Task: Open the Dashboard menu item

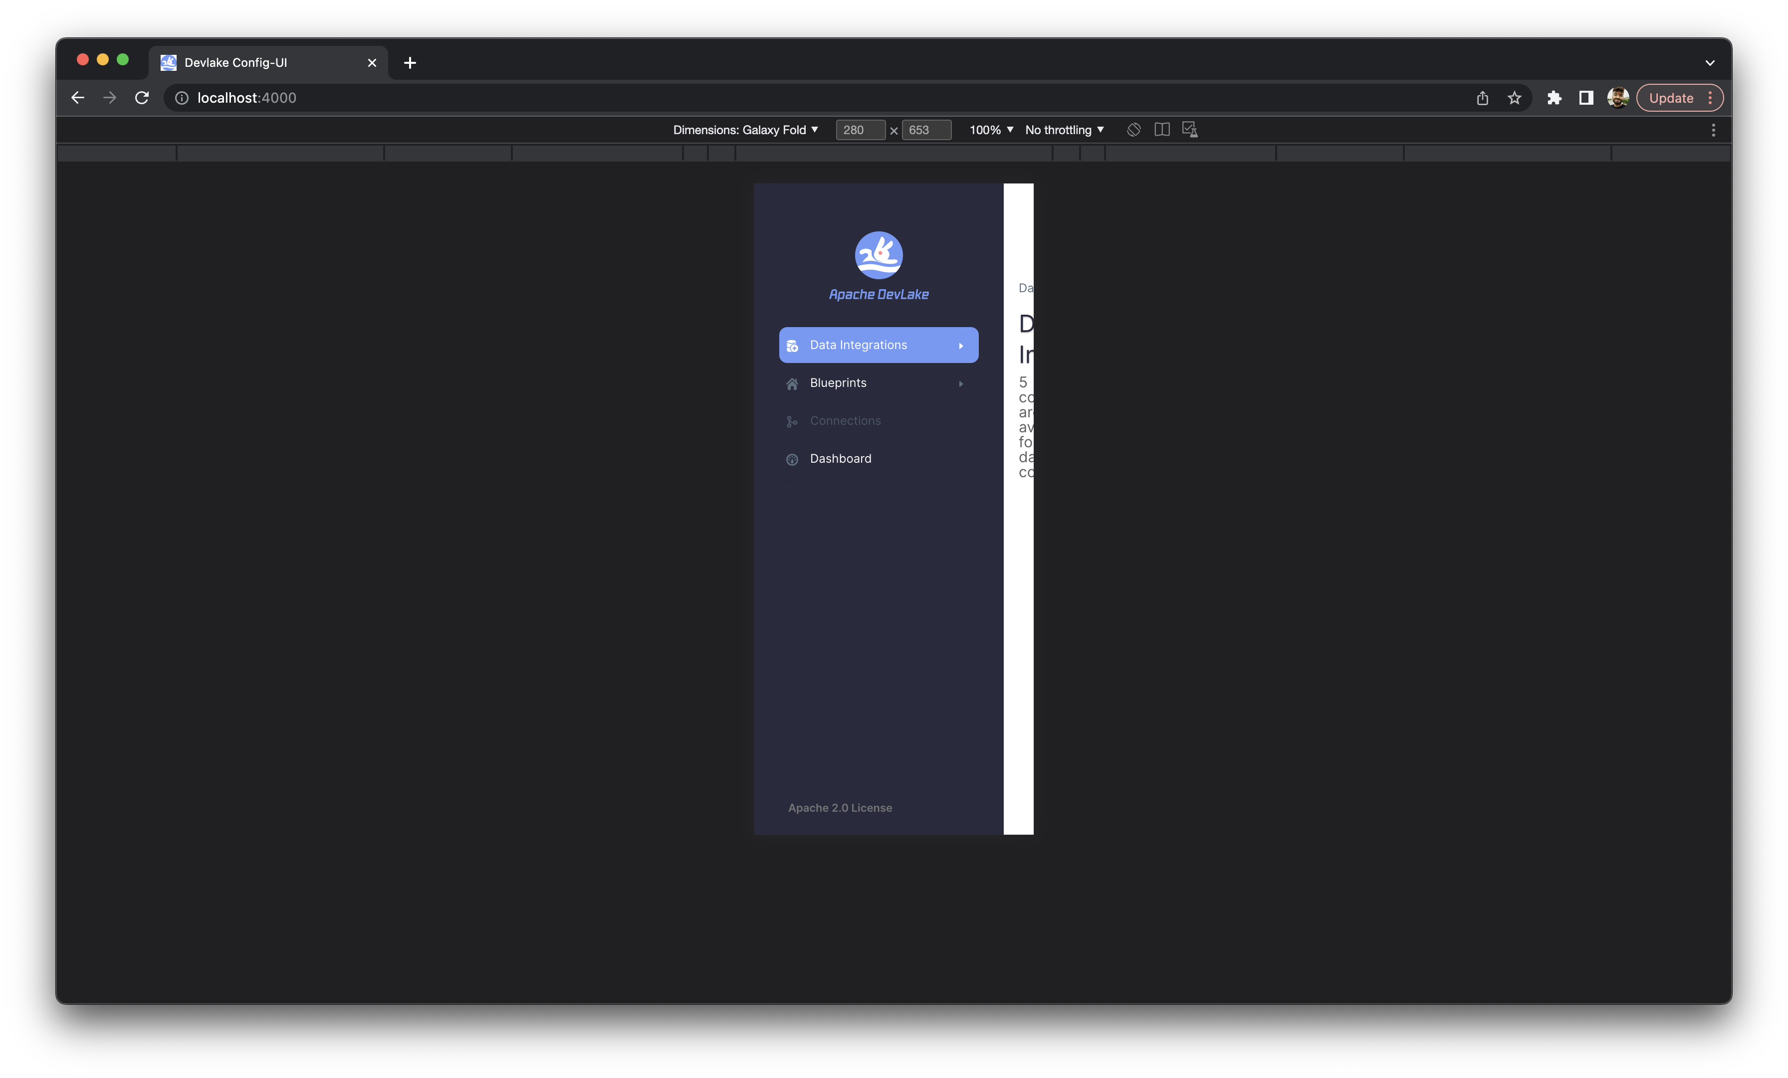Action: 840,459
